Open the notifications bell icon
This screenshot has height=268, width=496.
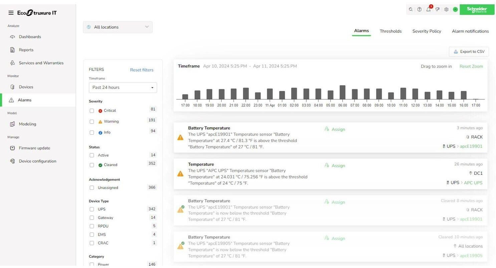pyautogui.click(x=429, y=9)
